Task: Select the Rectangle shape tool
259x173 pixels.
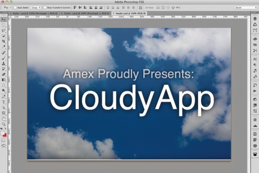Action: click(3, 113)
